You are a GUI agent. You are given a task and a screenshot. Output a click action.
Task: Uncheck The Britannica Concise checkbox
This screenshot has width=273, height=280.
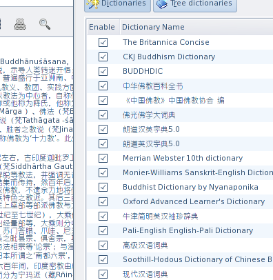103,42
